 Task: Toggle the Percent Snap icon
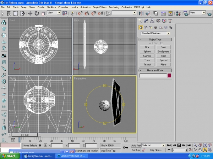(94, 13)
